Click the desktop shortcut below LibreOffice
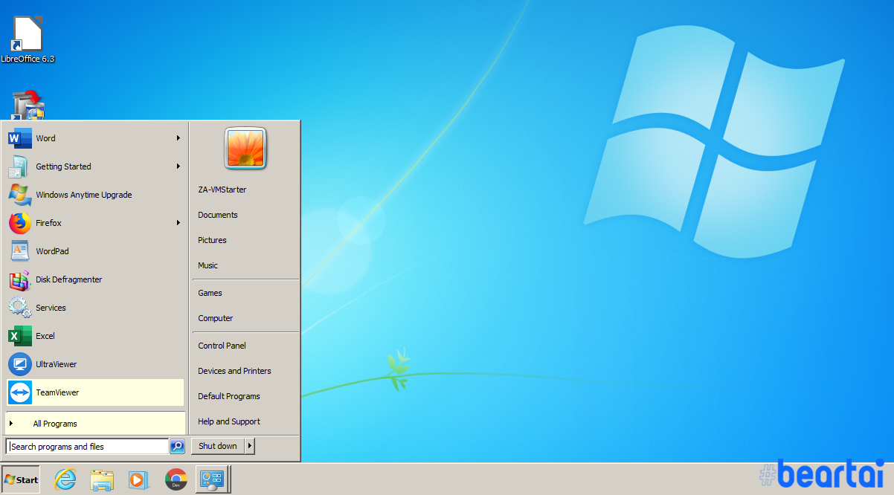 [28, 105]
